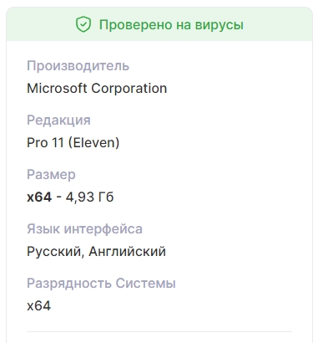Click the word 'вирусы' in green banner
The height and width of the screenshot is (343, 318).
coord(219,25)
